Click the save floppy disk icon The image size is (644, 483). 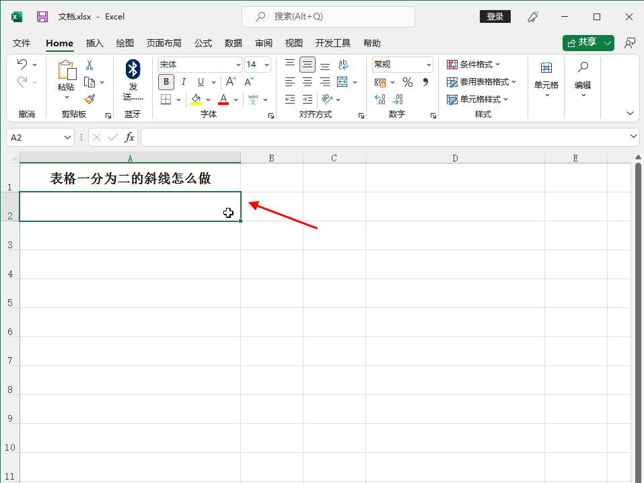coord(42,17)
